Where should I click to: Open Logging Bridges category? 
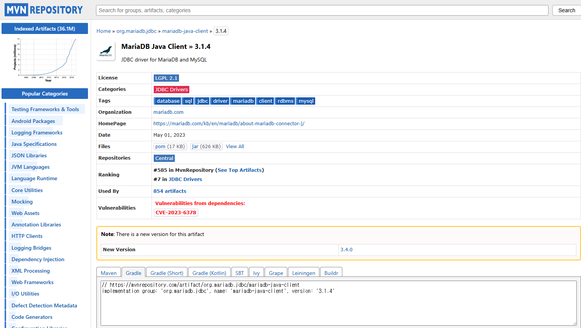pos(31,248)
